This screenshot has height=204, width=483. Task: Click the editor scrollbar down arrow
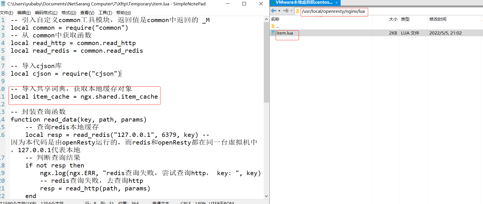click(266, 196)
